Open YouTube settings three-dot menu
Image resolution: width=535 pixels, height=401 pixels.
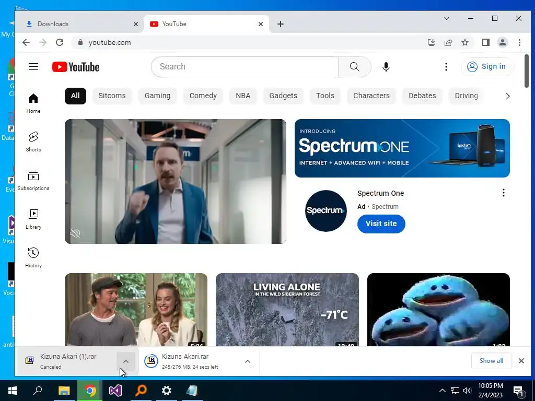pos(446,66)
